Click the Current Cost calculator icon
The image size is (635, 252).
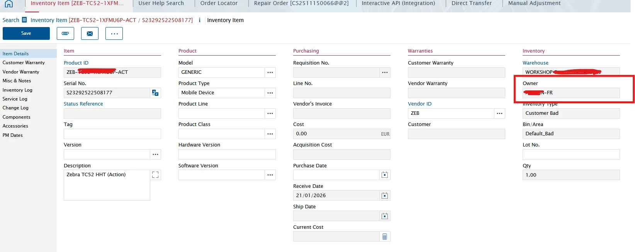(385, 237)
